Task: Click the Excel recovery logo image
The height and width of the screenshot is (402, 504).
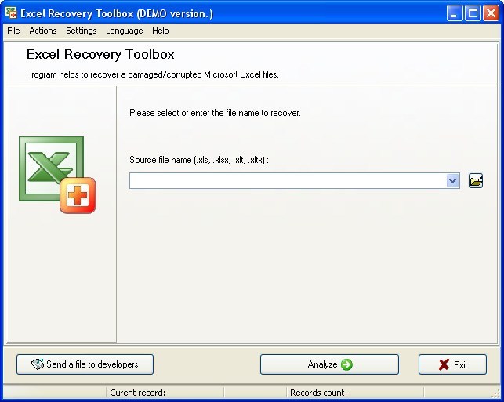Action: point(57,175)
